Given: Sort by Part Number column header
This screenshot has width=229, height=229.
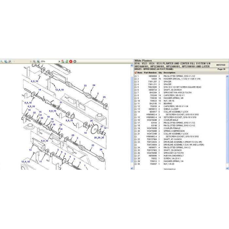Looking at the screenshot, I should point(150,73).
